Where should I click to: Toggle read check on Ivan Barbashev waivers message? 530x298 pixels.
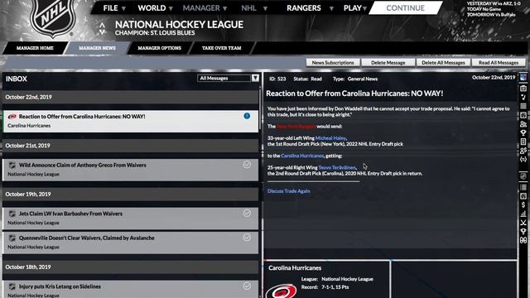pyautogui.click(x=247, y=214)
